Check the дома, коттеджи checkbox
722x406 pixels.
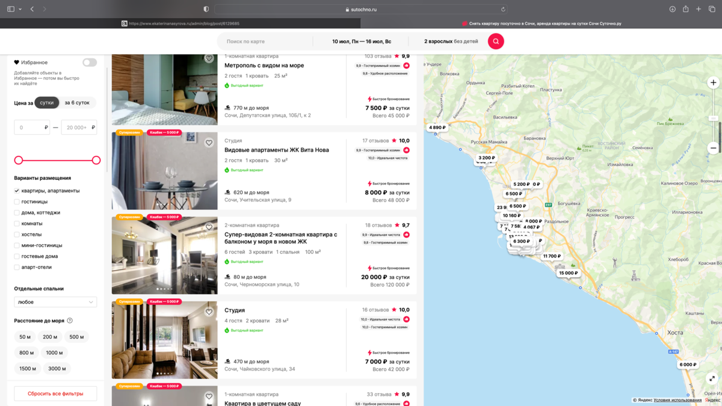(x=17, y=213)
